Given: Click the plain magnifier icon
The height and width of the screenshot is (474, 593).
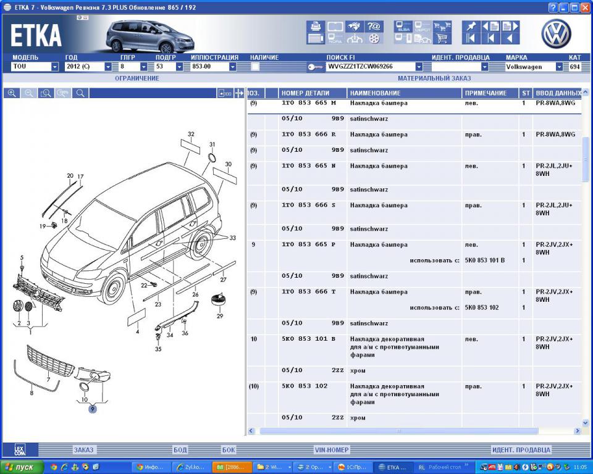Looking at the screenshot, I should click(80, 93).
